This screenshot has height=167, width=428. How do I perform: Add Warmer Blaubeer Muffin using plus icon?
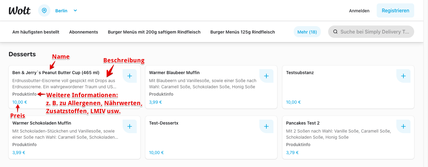pyautogui.click(x=266, y=76)
